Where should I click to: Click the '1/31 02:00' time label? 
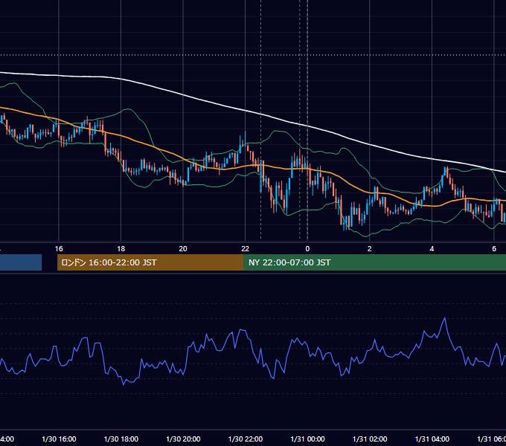click(x=370, y=439)
